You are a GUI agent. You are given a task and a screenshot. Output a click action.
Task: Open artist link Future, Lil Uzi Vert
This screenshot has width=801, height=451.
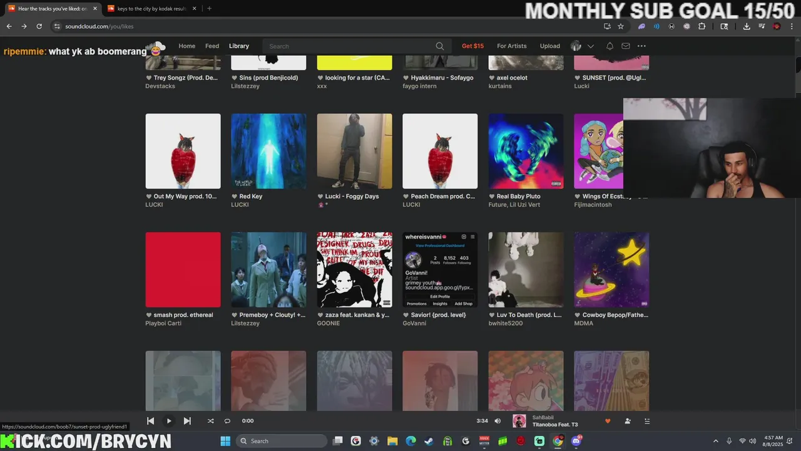[x=514, y=205]
